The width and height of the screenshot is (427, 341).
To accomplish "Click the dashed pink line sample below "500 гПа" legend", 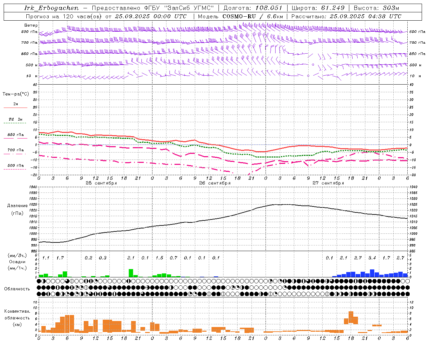I will 15,170.
